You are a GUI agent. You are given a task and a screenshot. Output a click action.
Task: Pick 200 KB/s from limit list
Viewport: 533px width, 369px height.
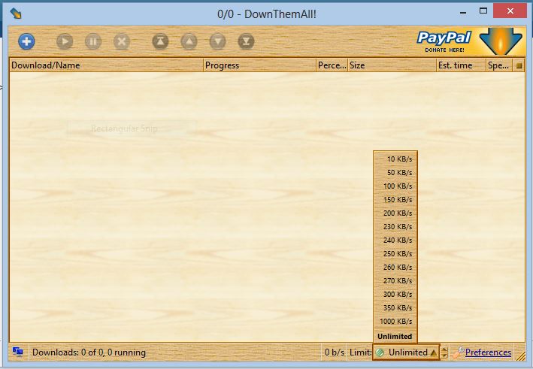(395, 213)
